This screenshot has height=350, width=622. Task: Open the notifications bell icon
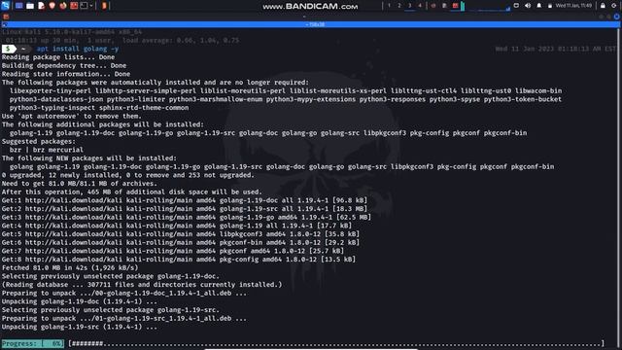[538, 6]
